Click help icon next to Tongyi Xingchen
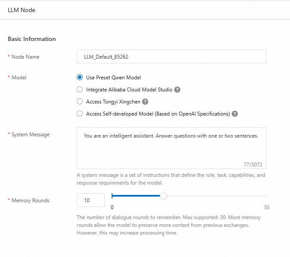 145,102
